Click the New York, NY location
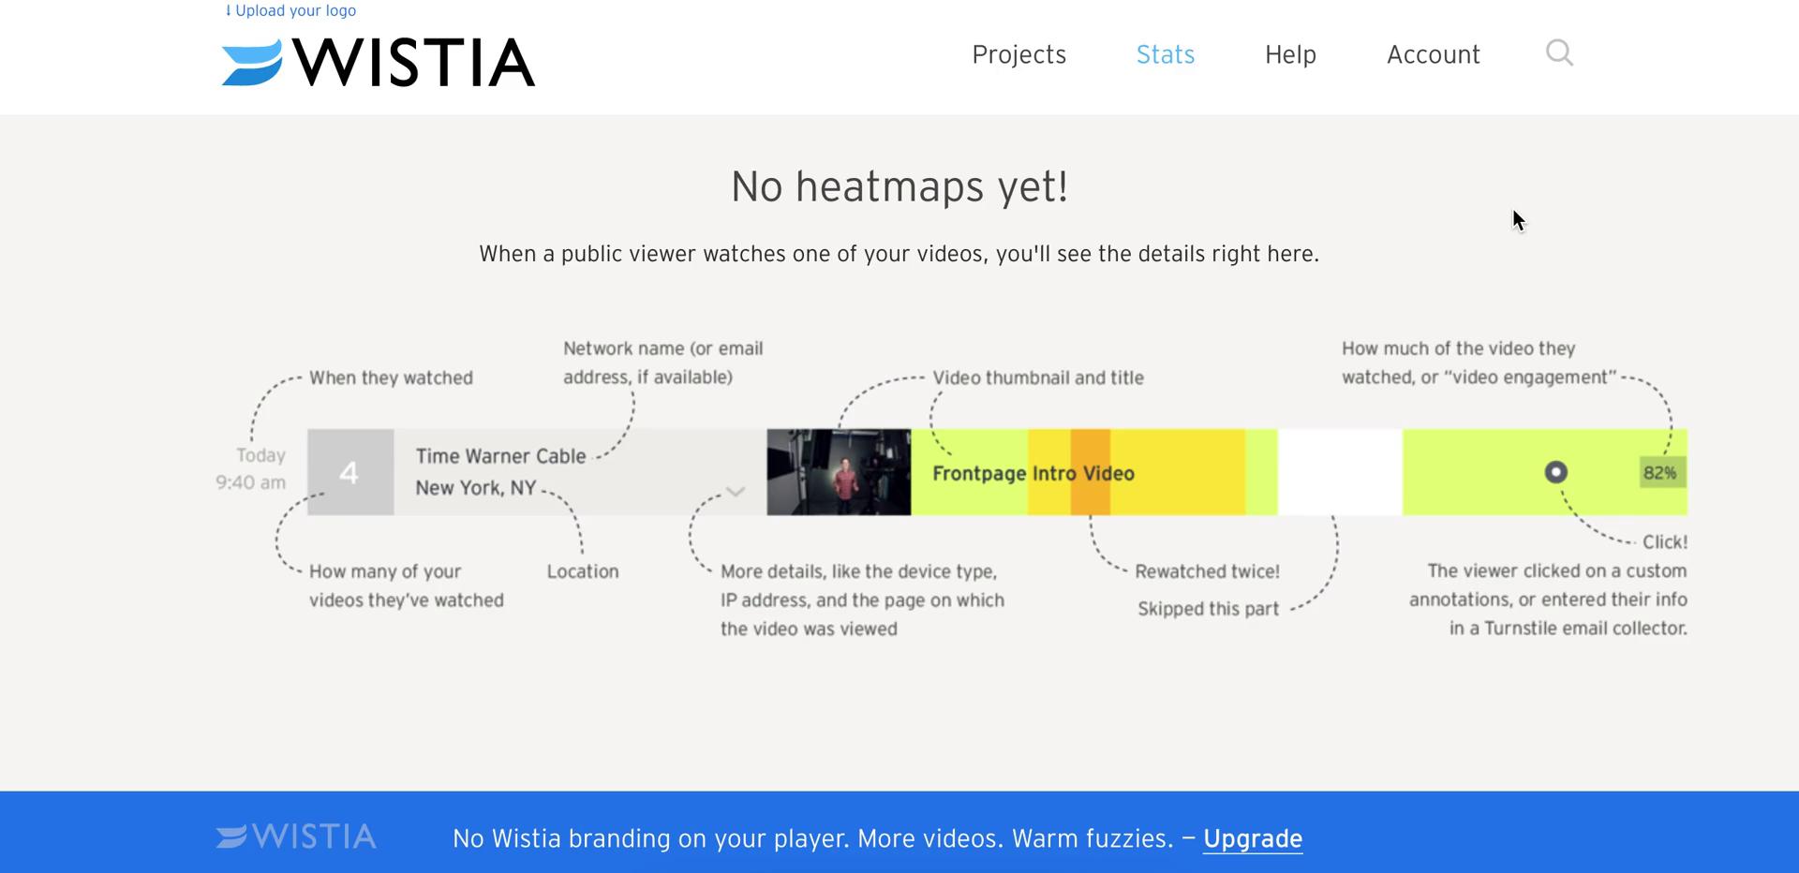 [476, 488]
